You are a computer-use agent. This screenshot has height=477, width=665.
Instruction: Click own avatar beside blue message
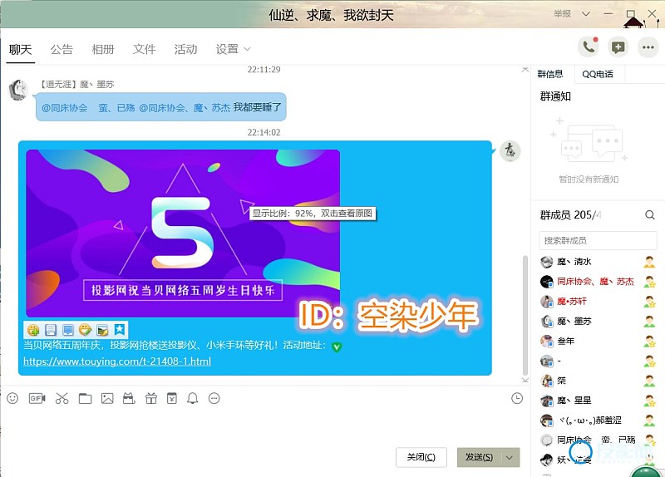point(510,151)
